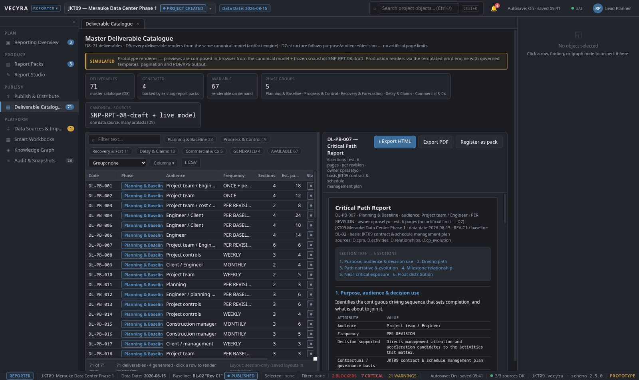Click the Publish & Distribute upload arrow icon
Image resolution: width=639 pixels, height=380 pixels.
pos(8,97)
